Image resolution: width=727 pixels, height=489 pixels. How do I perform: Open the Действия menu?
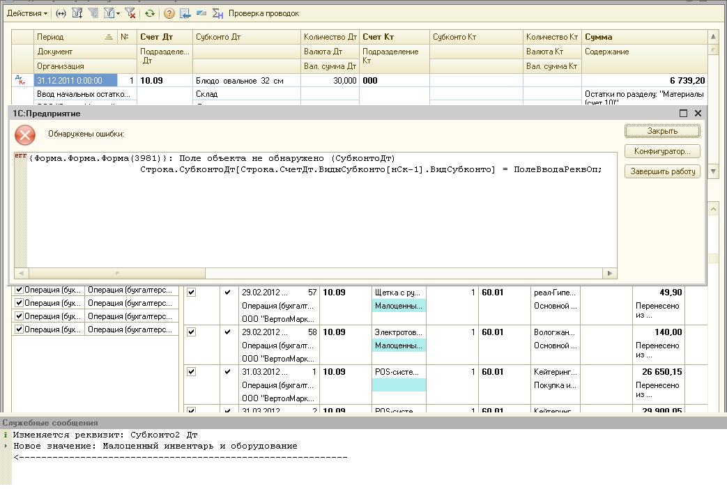27,13
